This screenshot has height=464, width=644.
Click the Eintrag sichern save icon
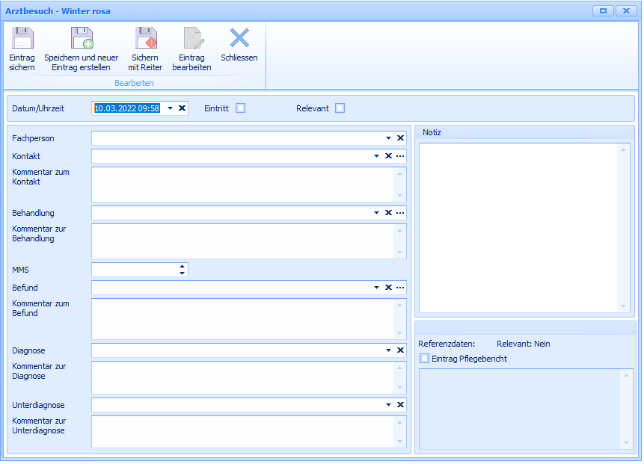[x=22, y=39]
